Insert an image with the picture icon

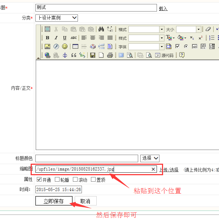point(47,47)
